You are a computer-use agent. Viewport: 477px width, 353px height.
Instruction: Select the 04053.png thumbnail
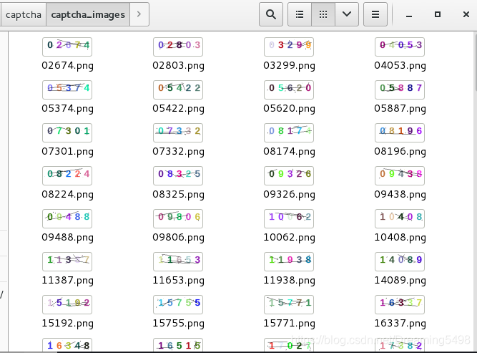(400, 47)
